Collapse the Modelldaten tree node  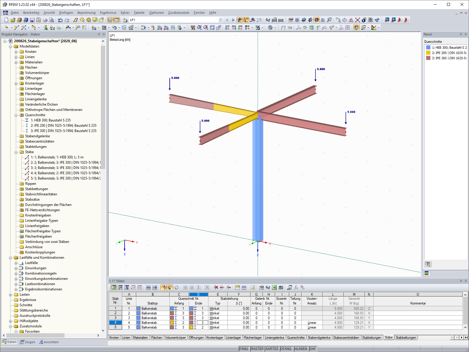(x=11, y=46)
